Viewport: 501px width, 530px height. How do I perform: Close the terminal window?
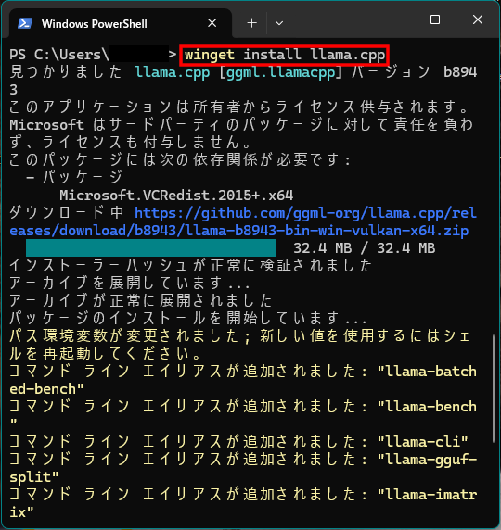(x=478, y=19)
